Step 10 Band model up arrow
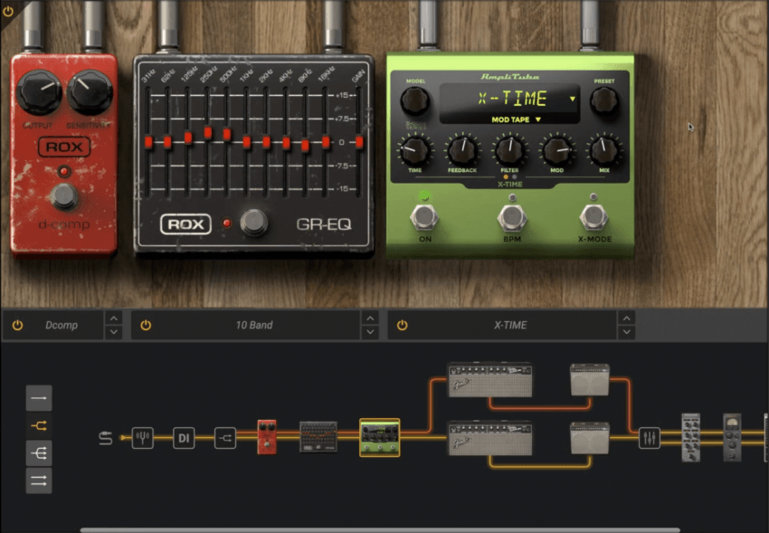This screenshot has height=533, width=769. [x=370, y=319]
